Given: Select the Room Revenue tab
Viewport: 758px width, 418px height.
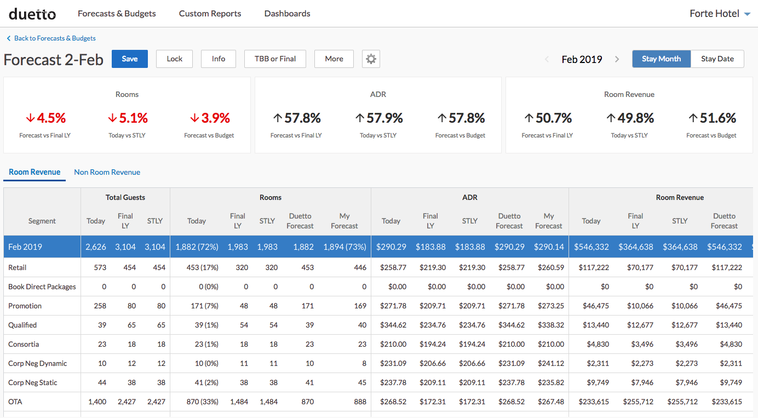Looking at the screenshot, I should pos(35,172).
